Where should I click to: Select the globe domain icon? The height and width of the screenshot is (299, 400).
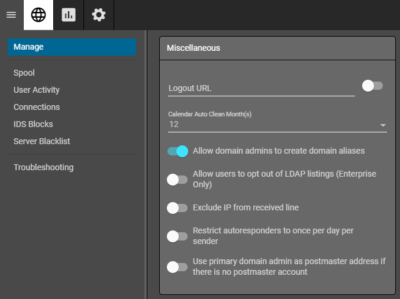click(38, 15)
